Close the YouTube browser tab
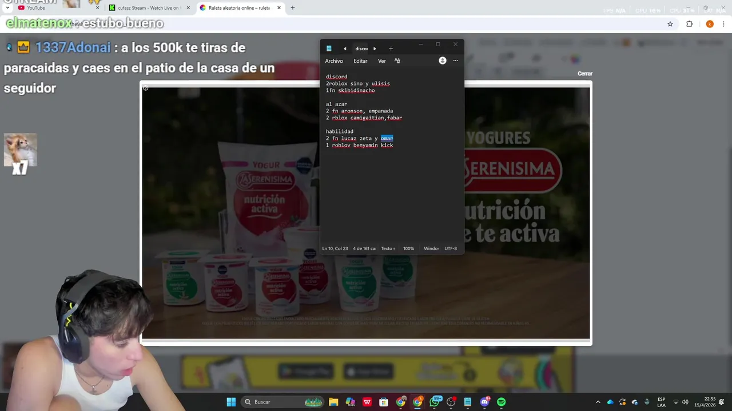 tap(97, 7)
